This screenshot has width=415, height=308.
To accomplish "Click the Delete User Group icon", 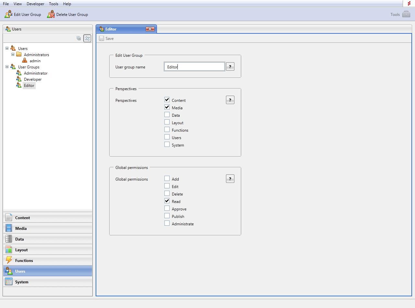I will 51,15.
